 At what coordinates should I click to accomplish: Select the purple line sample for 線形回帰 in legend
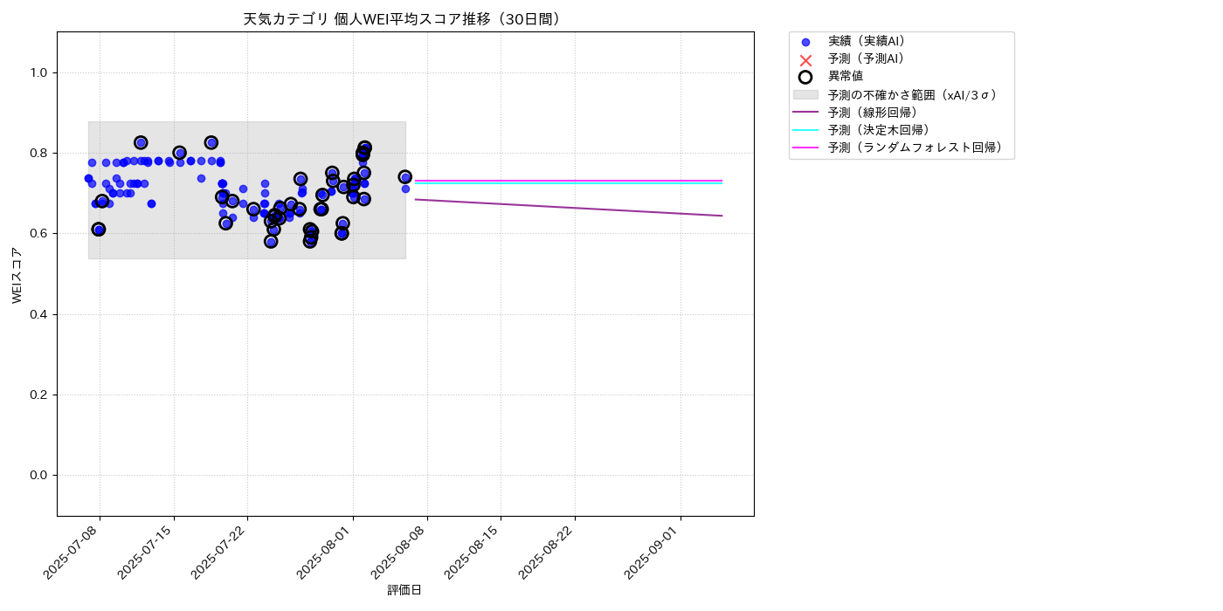pyautogui.click(x=805, y=113)
